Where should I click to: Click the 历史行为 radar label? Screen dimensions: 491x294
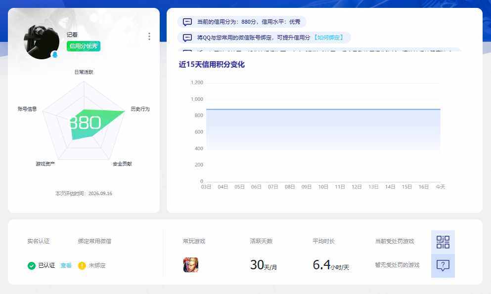(x=140, y=109)
